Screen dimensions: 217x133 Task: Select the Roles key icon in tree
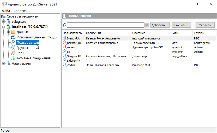13,53
